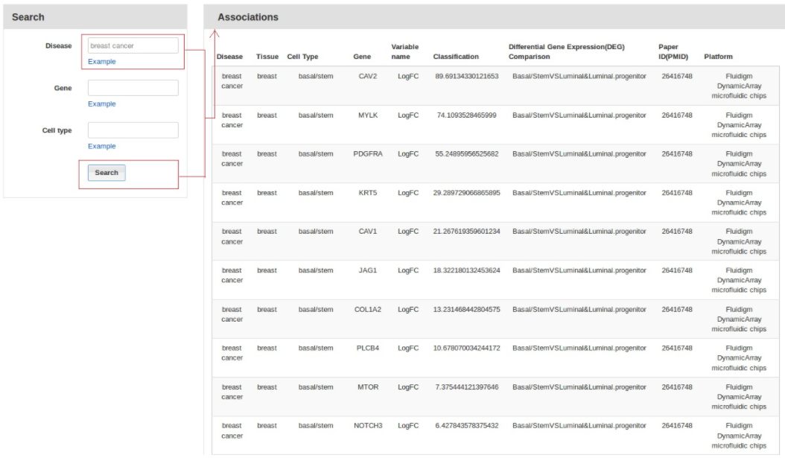785x458 pixels.
Task: Select the PDGFRA gene cell
Action: click(x=368, y=153)
